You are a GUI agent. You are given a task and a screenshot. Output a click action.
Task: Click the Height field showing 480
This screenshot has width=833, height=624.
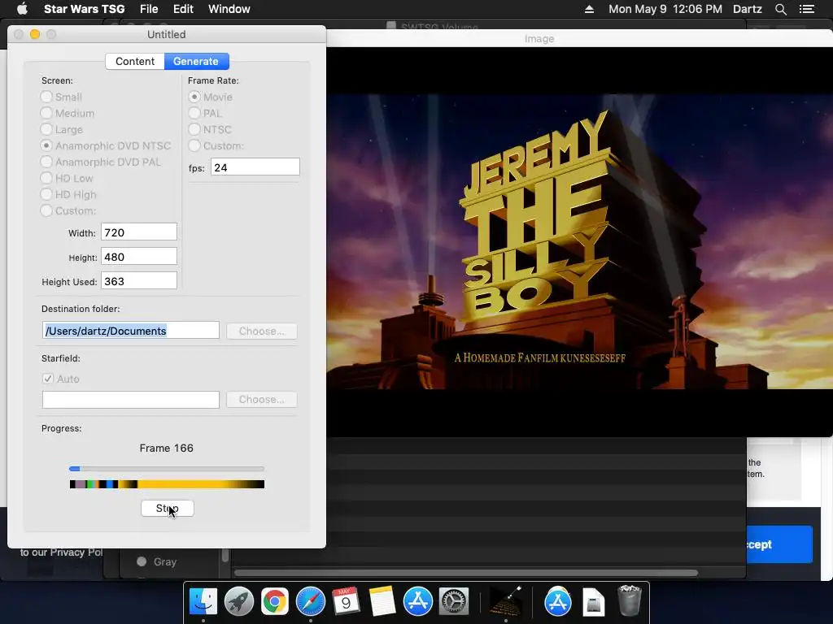[138, 257]
